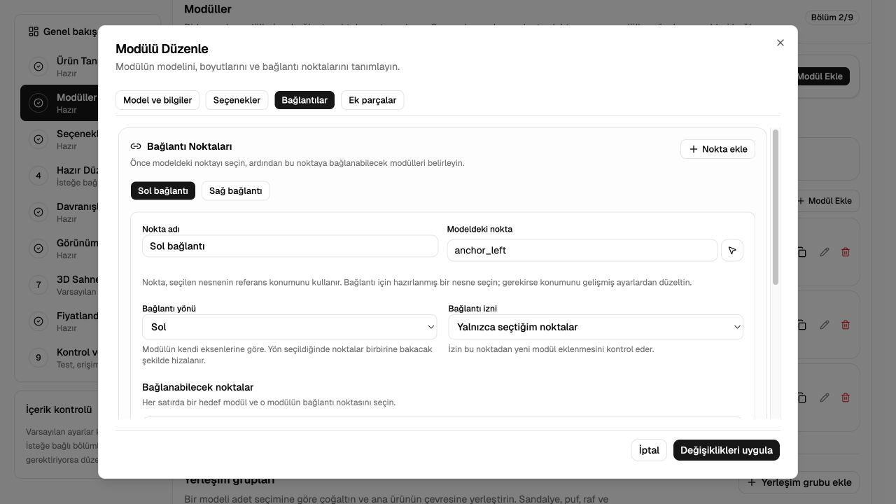Screen dimensions: 896x504
Task: Click the Nokta ekle button
Action: [717, 149]
